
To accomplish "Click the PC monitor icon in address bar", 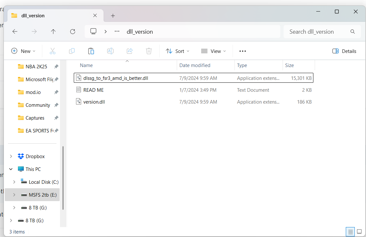I will (93, 31).
